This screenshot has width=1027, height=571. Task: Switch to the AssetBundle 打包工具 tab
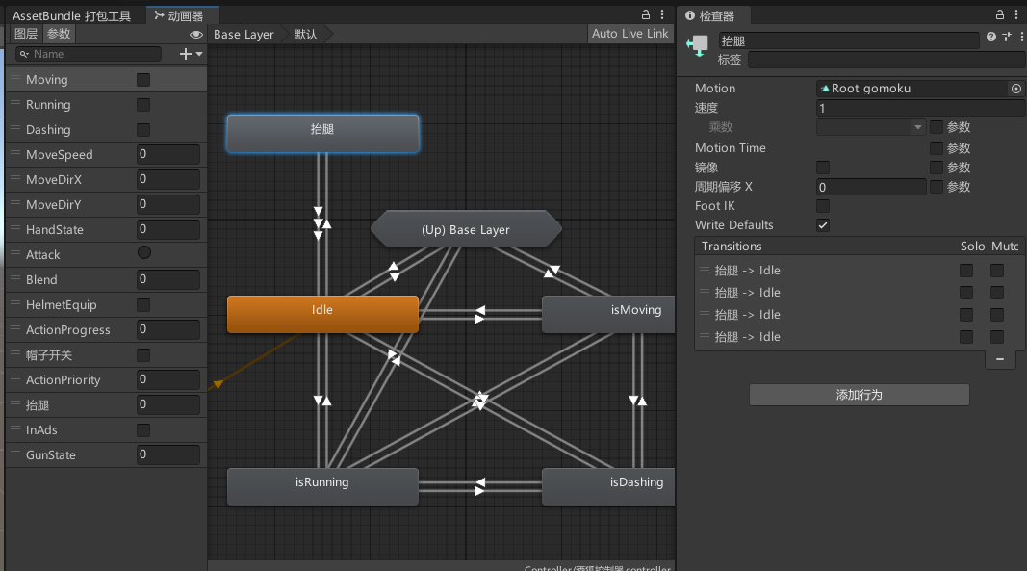[x=71, y=16]
